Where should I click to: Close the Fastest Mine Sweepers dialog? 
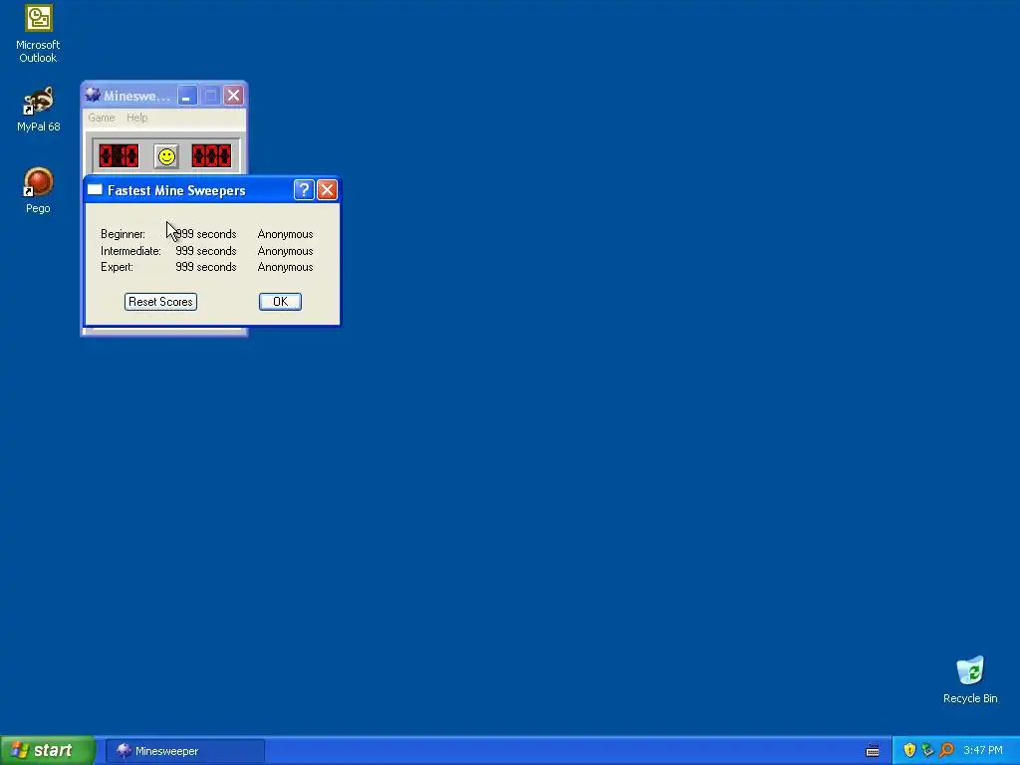[x=327, y=190]
